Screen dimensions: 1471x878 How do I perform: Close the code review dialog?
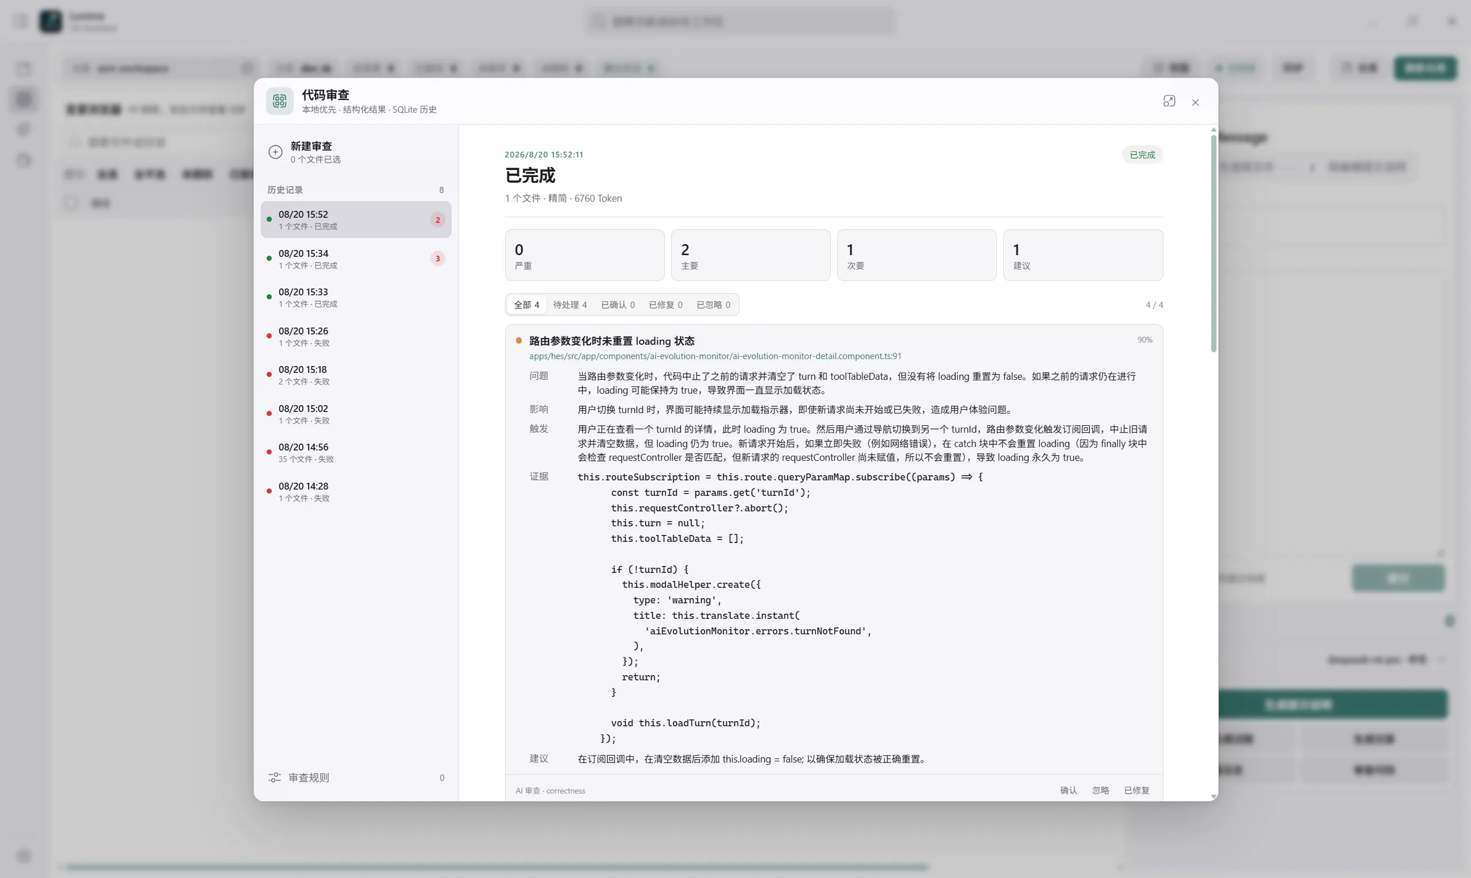(x=1195, y=102)
